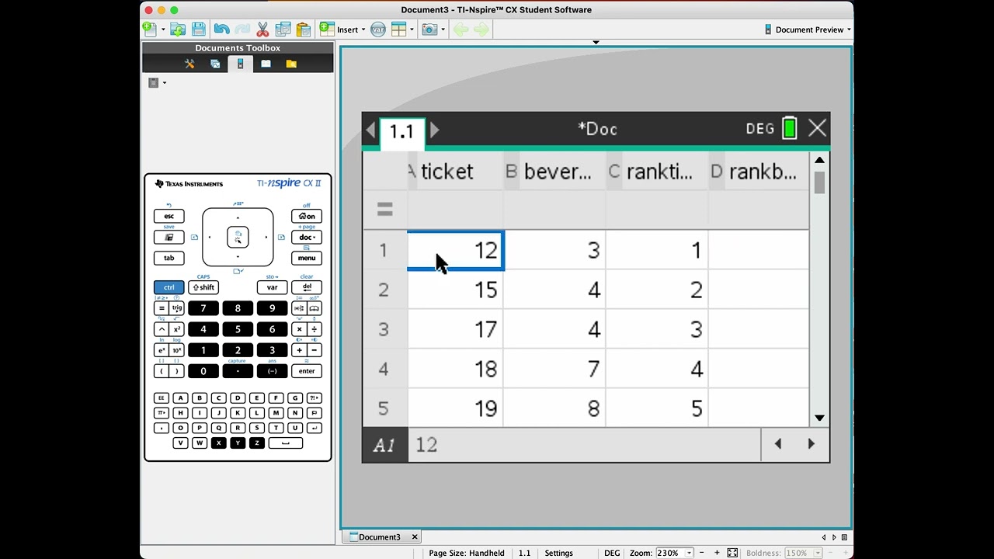Click the 10 to the x key

point(176,350)
